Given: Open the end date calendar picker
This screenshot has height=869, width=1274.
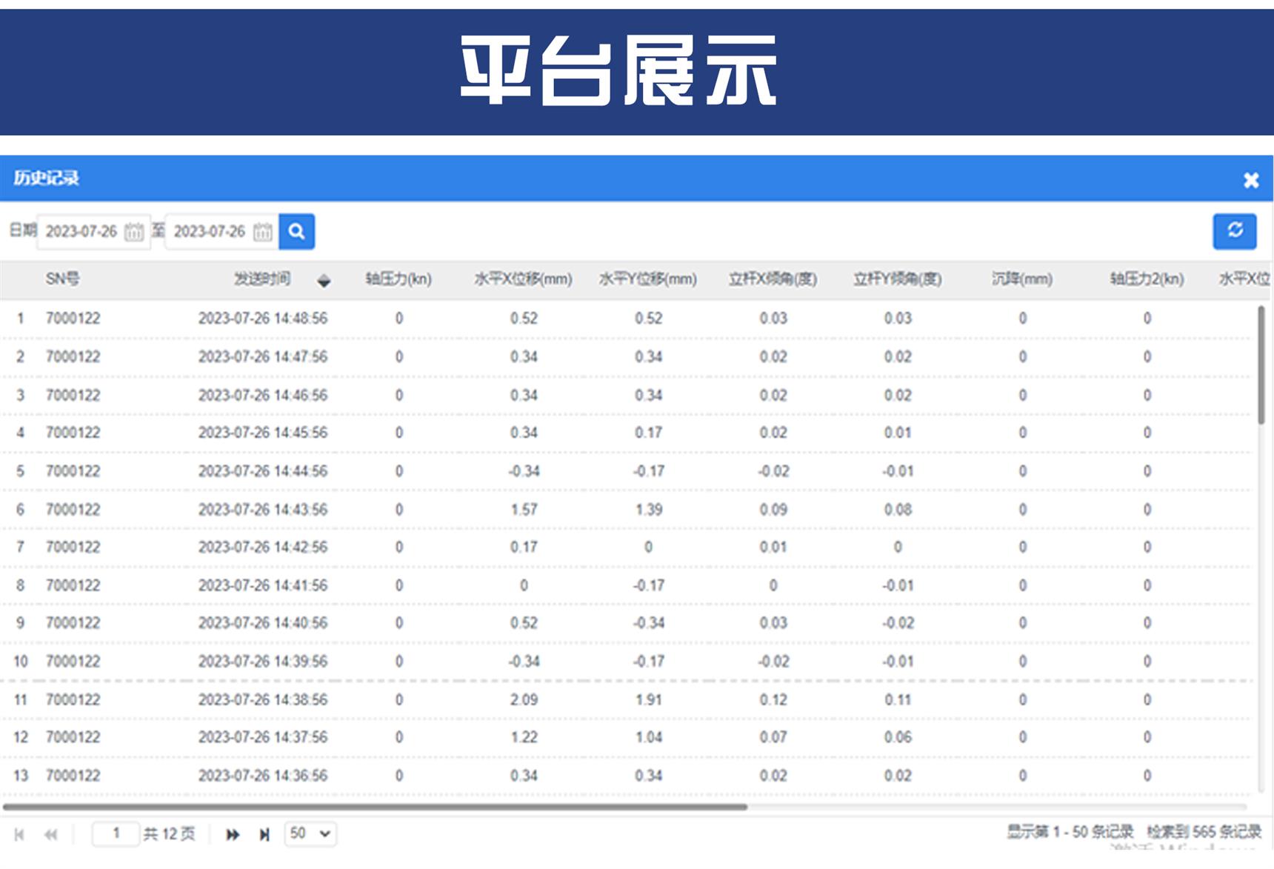Looking at the screenshot, I should click(263, 232).
